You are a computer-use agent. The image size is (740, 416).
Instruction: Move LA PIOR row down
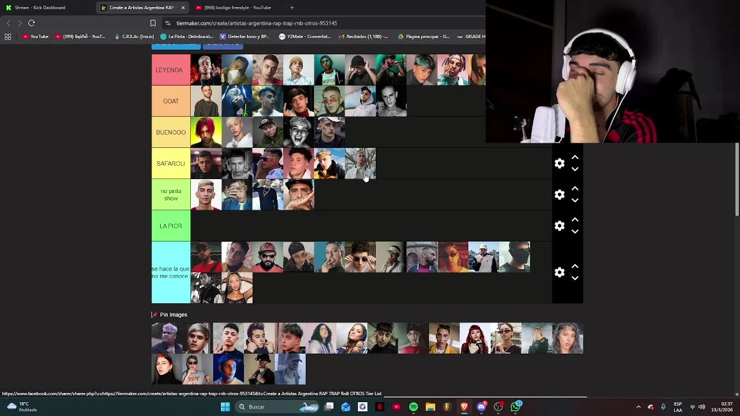click(575, 232)
